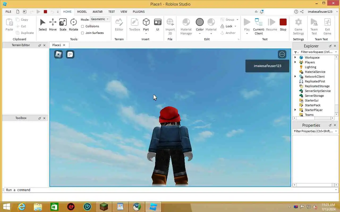Switch to the AVATAR tab

(97, 12)
